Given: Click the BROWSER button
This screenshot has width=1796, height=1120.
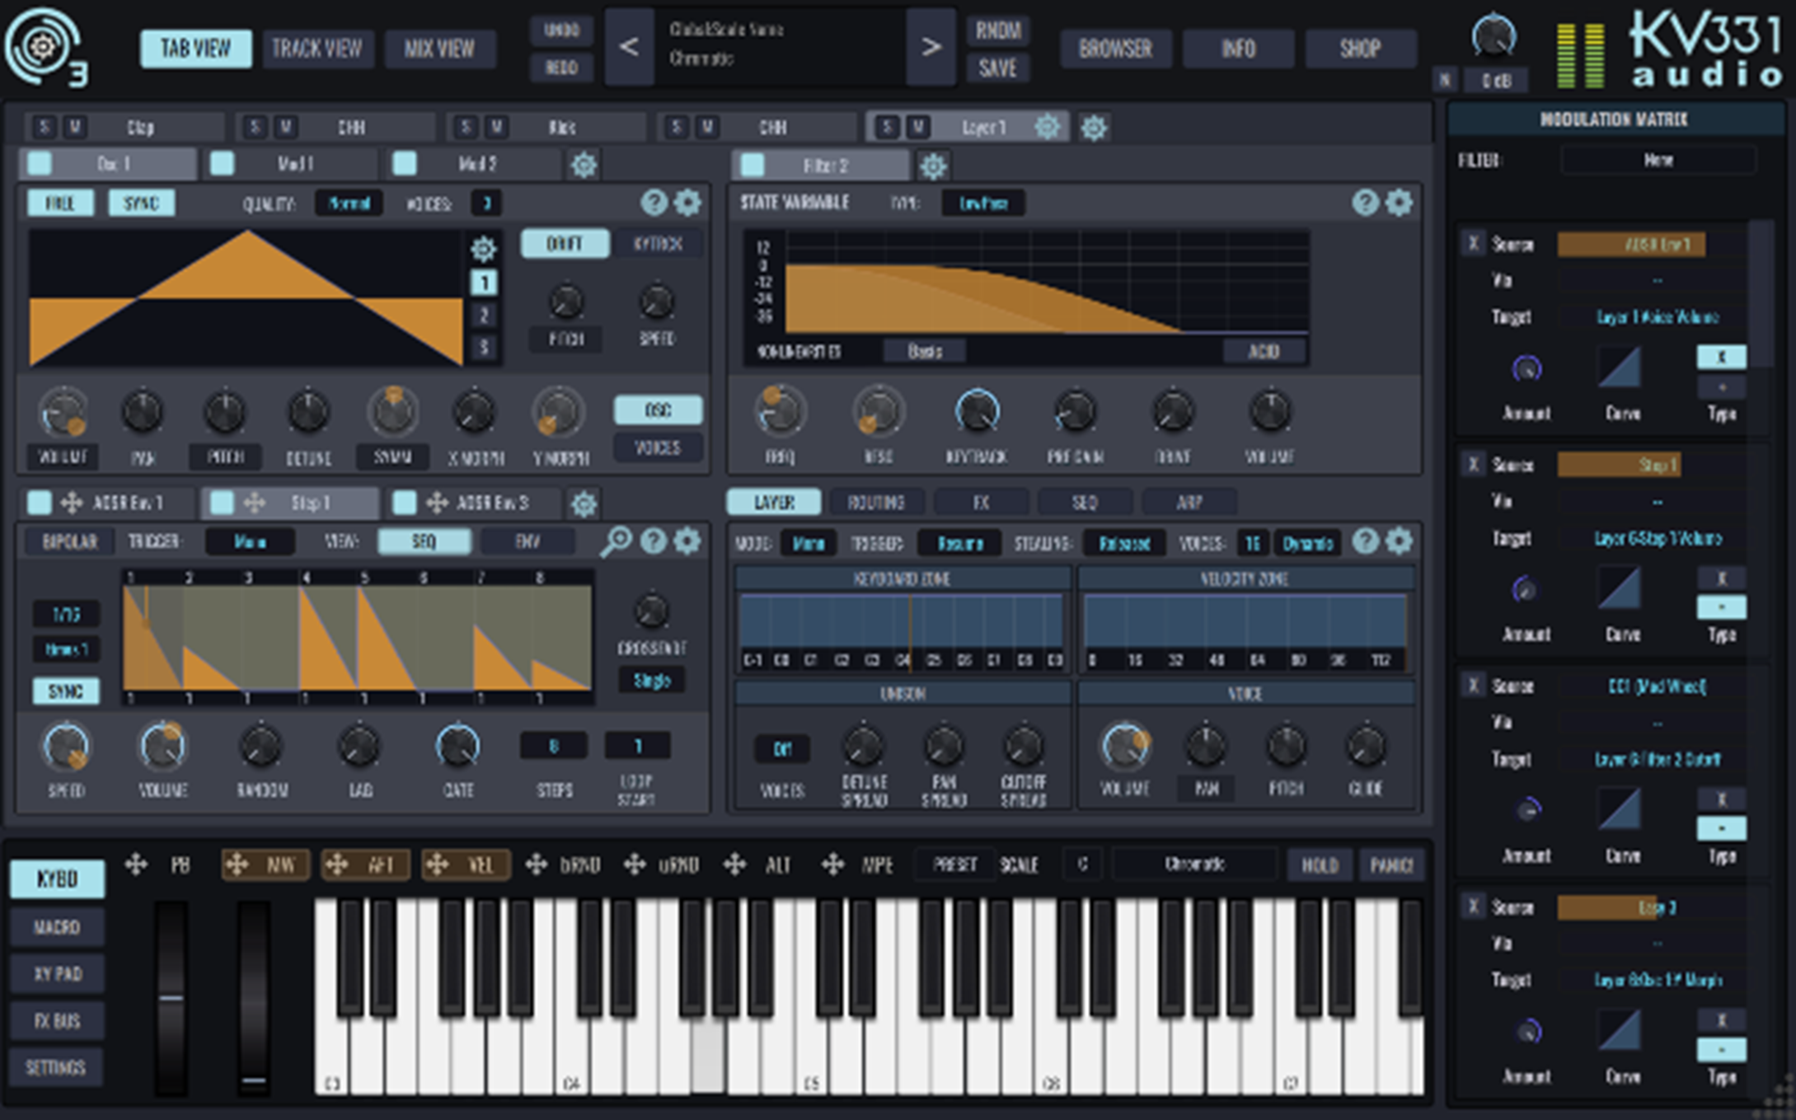Looking at the screenshot, I should [1115, 49].
